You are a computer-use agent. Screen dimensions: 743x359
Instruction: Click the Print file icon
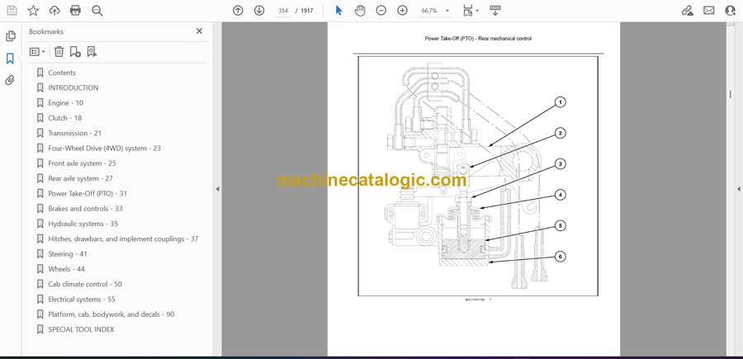[x=75, y=11]
